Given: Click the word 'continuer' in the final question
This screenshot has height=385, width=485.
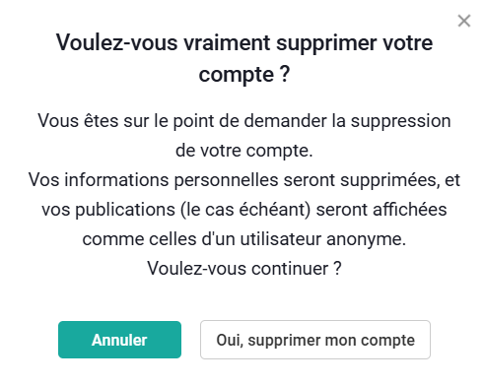Looking at the screenshot, I should tap(290, 269).
